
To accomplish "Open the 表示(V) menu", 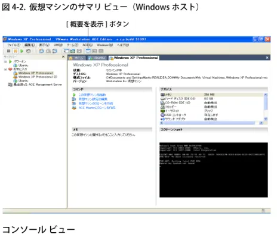I will (x=44, y=45).
